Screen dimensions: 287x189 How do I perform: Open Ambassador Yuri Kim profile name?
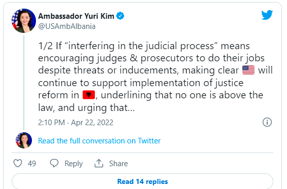point(76,16)
